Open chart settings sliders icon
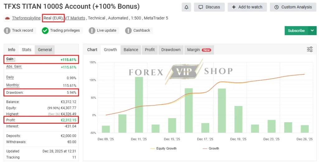The image size is (319, 162). pyautogui.click(x=310, y=49)
